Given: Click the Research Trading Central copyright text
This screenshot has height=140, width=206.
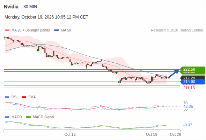Looking at the screenshot, I should (177, 30).
